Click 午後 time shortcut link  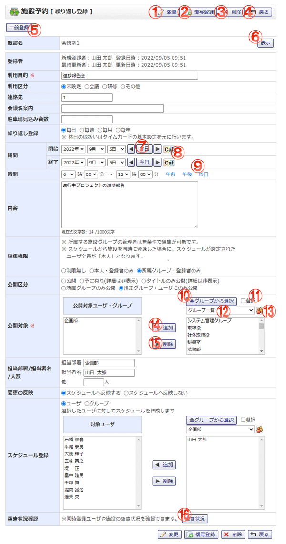tap(187, 174)
